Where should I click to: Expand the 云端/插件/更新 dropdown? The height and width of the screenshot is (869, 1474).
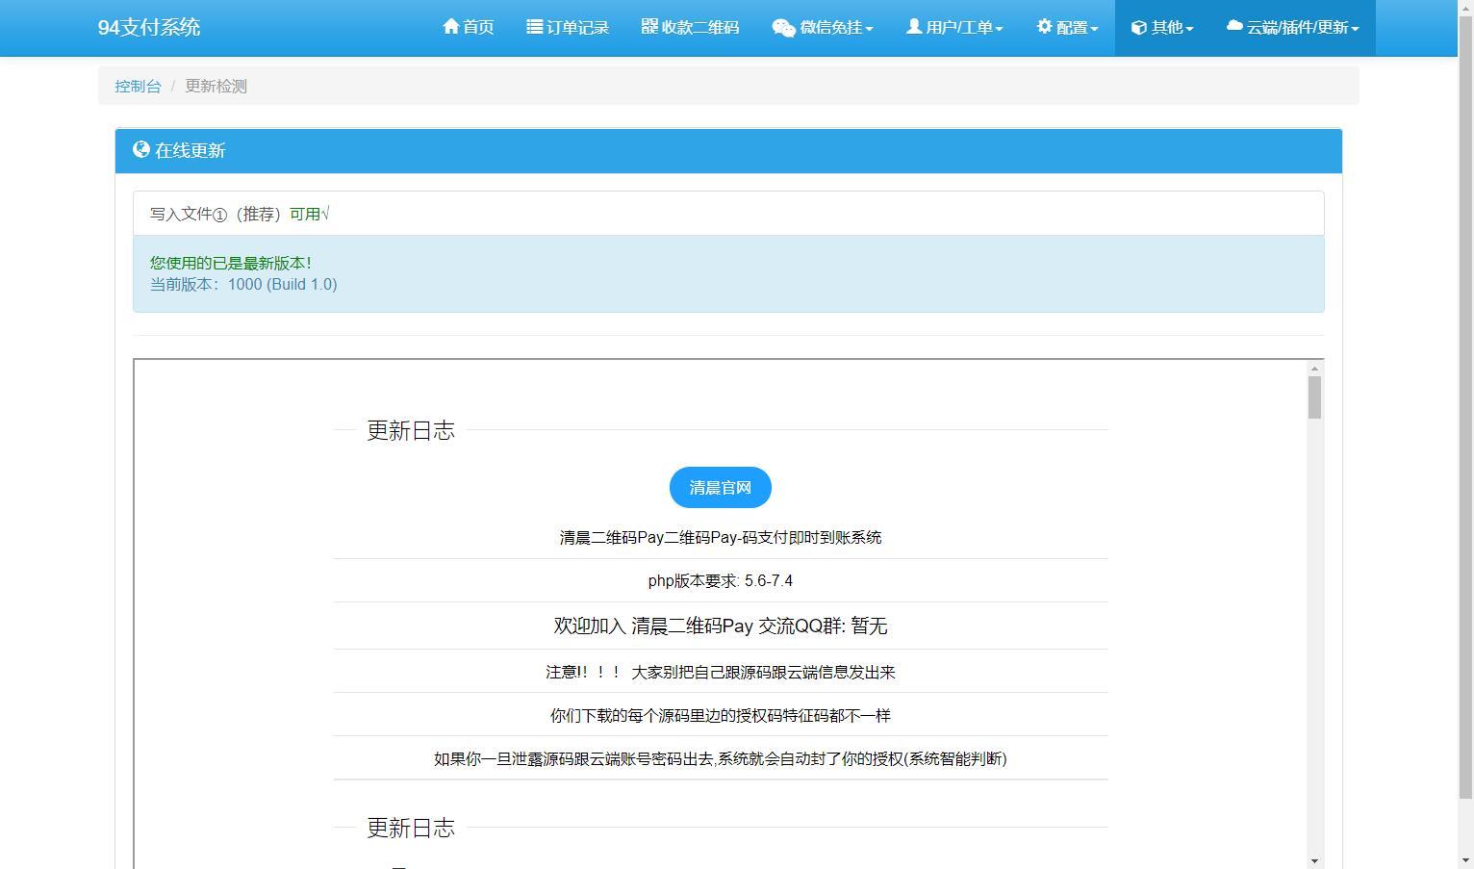click(1292, 27)
